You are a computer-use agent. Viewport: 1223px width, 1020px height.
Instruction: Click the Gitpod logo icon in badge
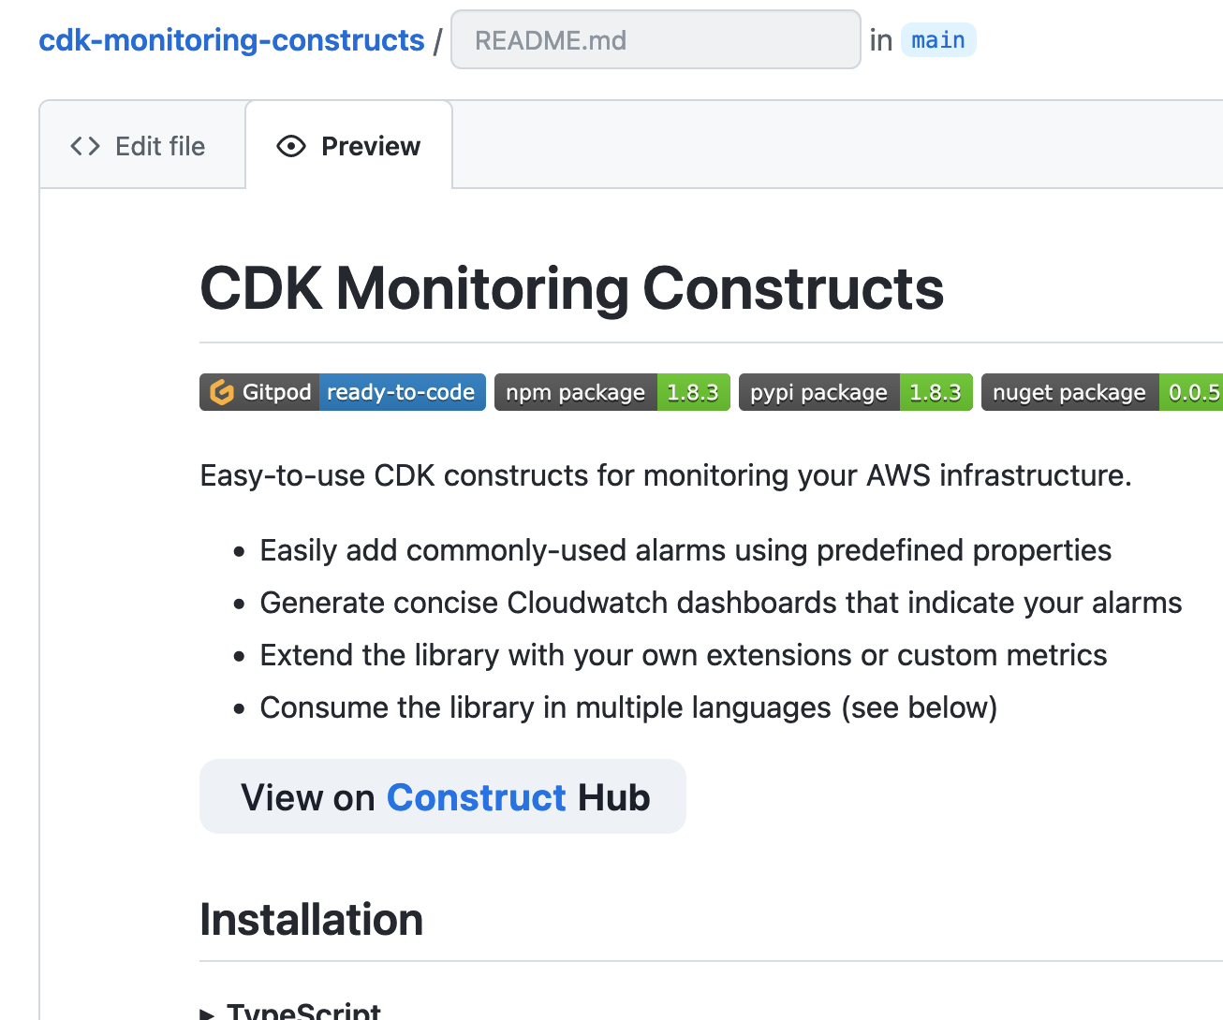pos(222,392)
